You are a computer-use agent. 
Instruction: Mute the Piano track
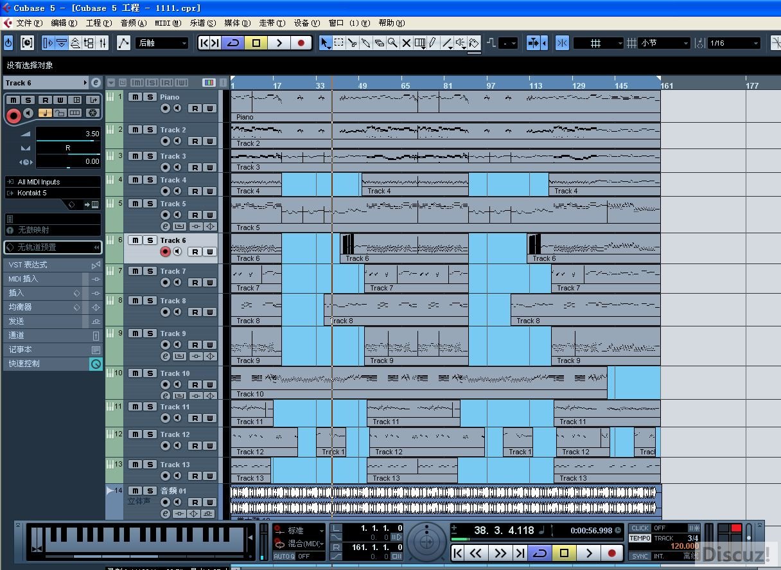point(135,97)
